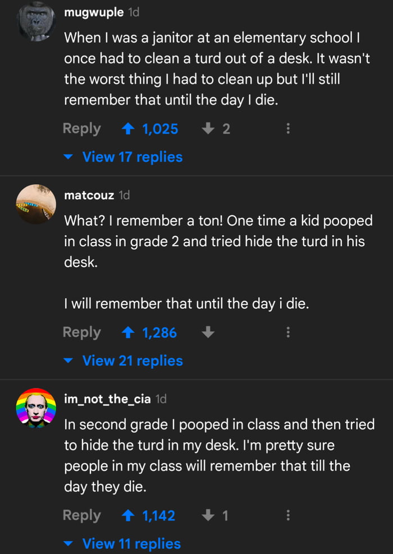
Task: Open more options on mugwuple's comment
Action: (x=288, y=129)
